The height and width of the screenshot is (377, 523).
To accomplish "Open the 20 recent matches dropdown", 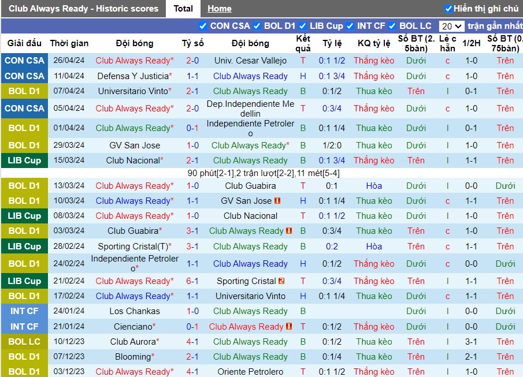I will tap(451, 26).
